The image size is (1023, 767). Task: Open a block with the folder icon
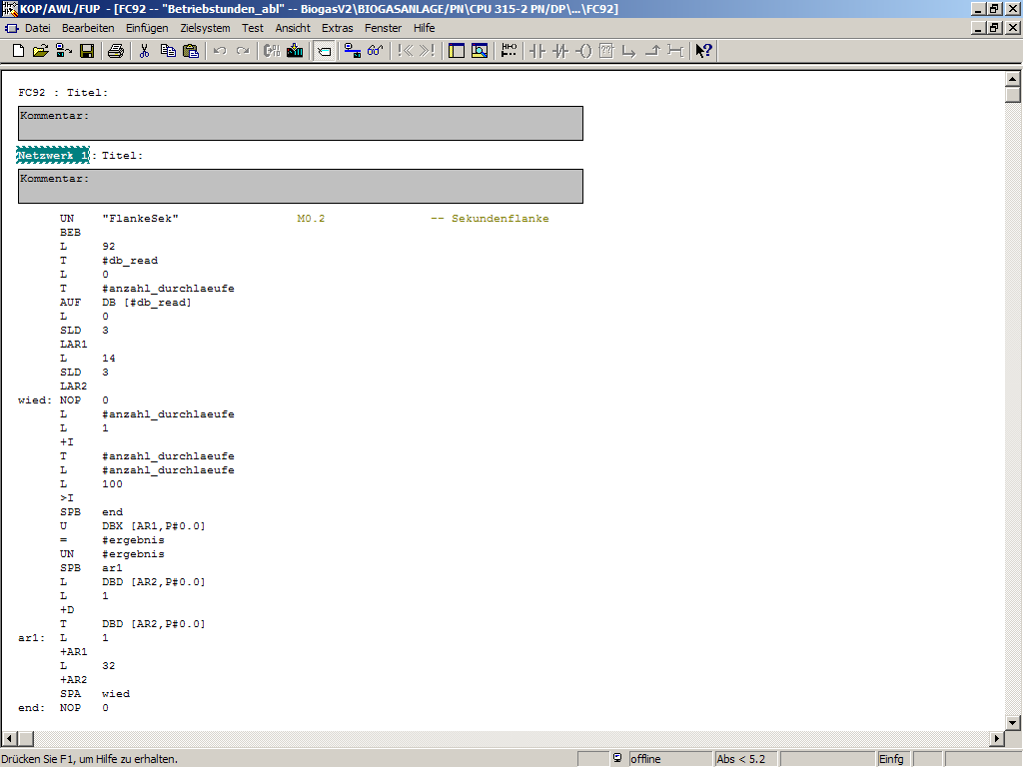click(x=40, y=51)
